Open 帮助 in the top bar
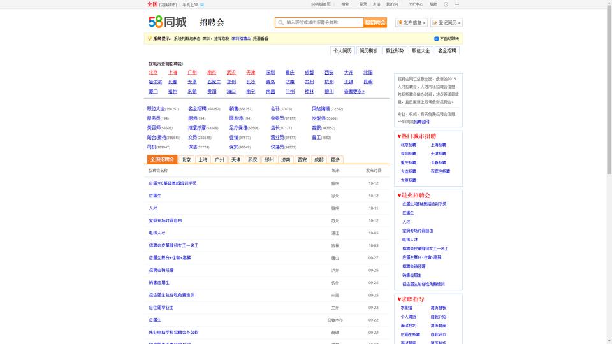612x344 pixels. tap(433, 4)
